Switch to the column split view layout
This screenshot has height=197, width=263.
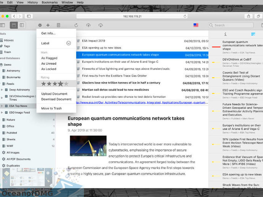[x=22, y=25]
